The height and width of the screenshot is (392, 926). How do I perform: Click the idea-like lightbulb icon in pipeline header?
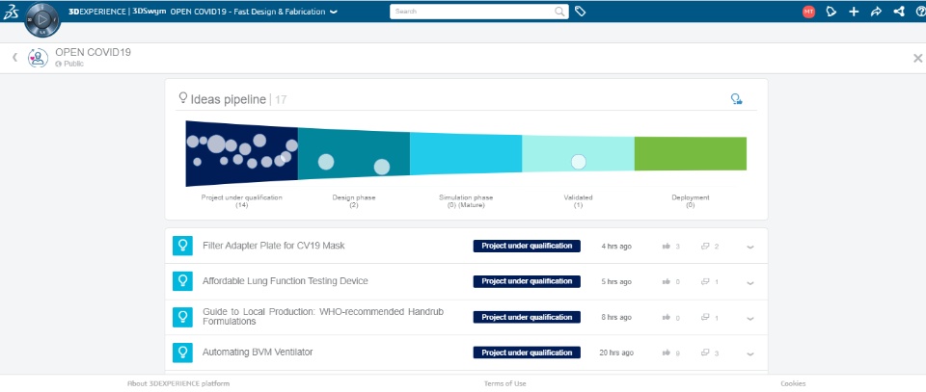pyautogui.click(x=736, y=99)
